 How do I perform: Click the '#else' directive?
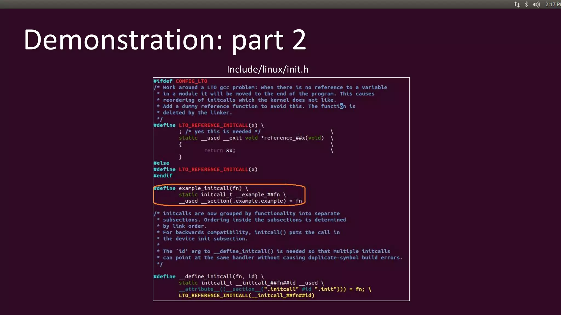pyautogui.click(x=161, y=163)
